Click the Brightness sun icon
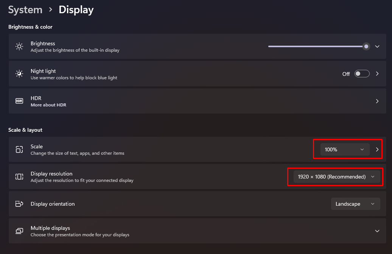The height and width of the screenshot is (254, 392). pyautogui.click(x=19, y=46)
